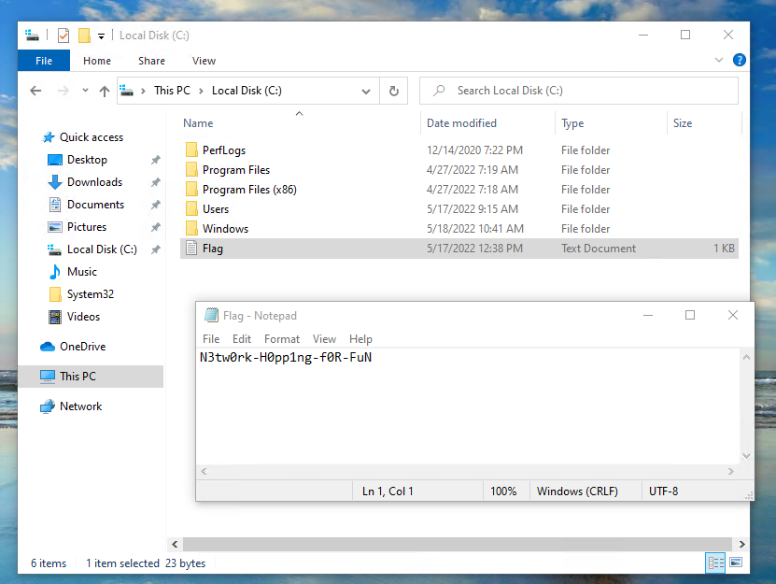The height and width of the screenshot is (584, 776).
Task: Click Notepad vertical scrollbar up arrow
Action: pos(746,357)
